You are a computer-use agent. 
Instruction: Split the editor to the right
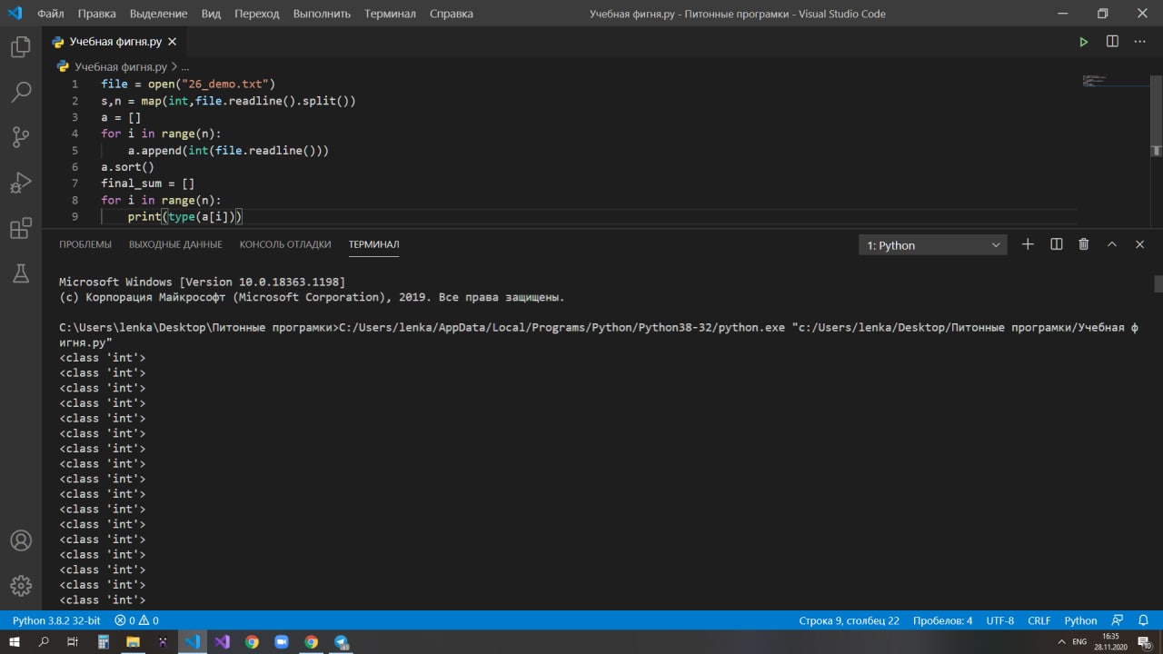(x=1112, y=42)
